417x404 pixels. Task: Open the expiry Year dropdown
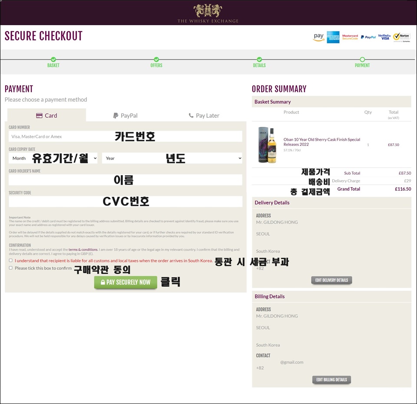[172, 158]
